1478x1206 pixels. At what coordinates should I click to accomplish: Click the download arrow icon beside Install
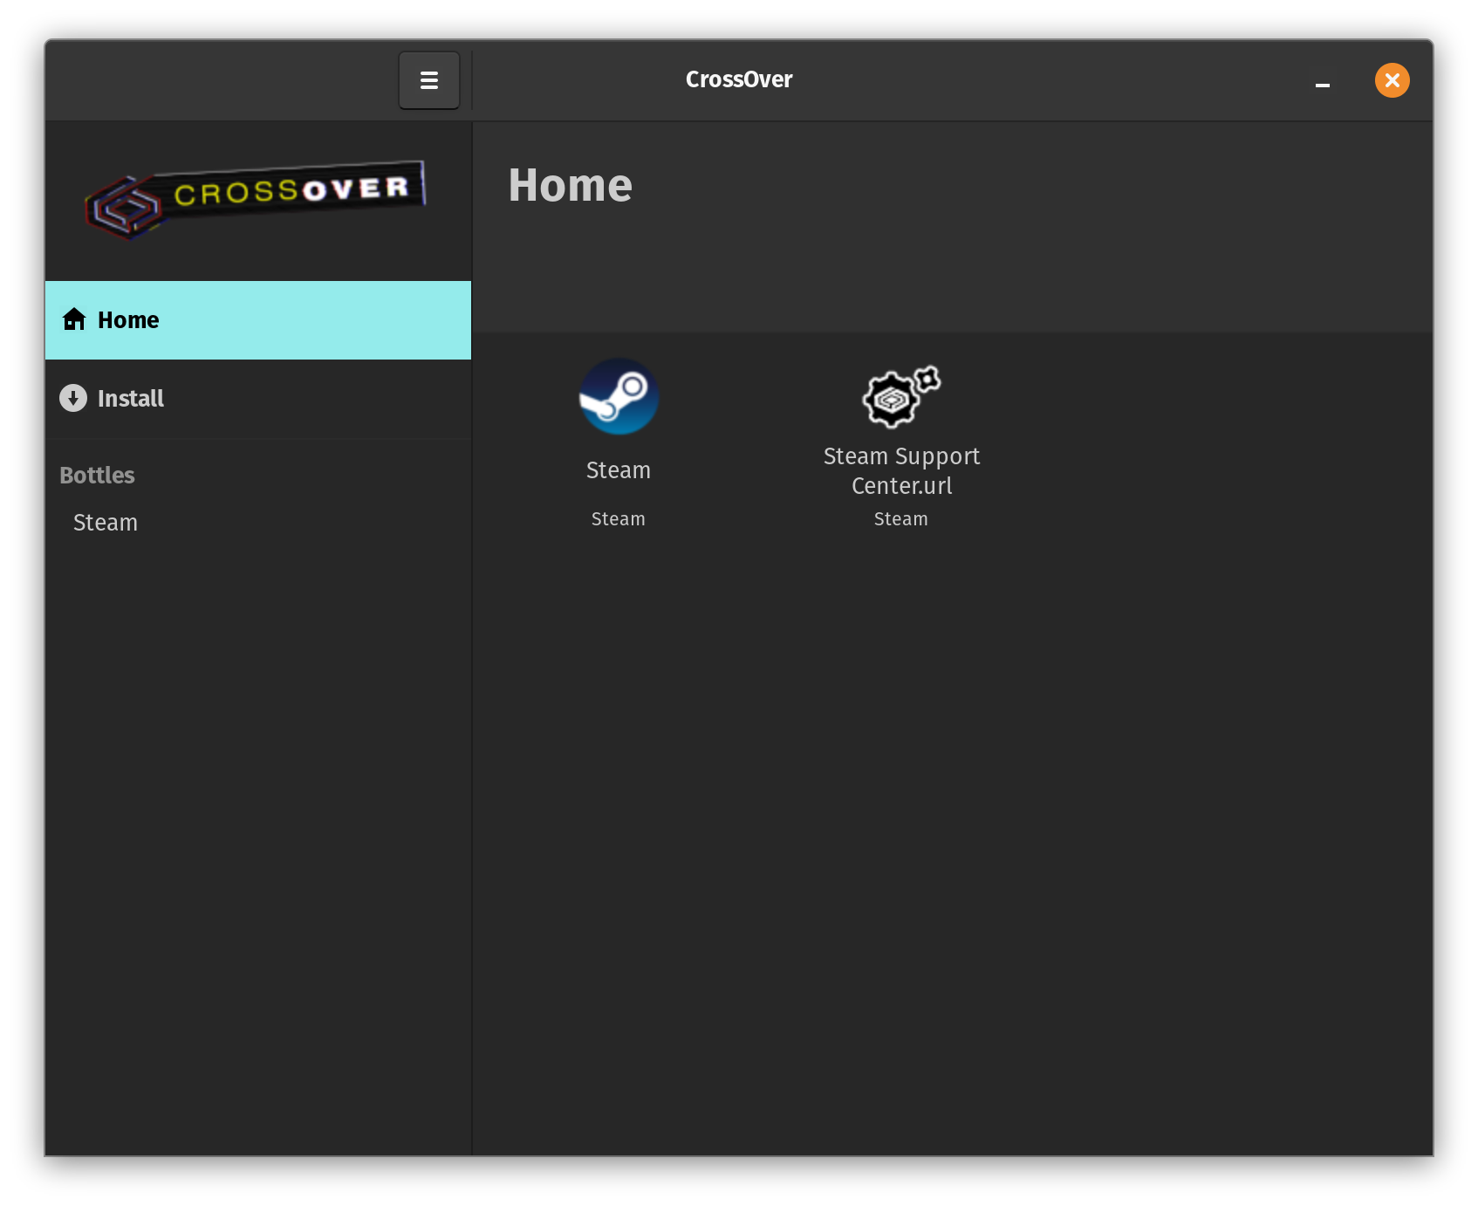tap(73, 398)
